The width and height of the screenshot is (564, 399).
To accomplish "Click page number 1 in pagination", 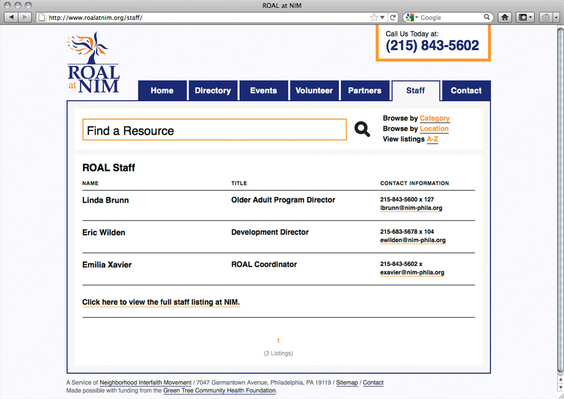I will (278, 341).
